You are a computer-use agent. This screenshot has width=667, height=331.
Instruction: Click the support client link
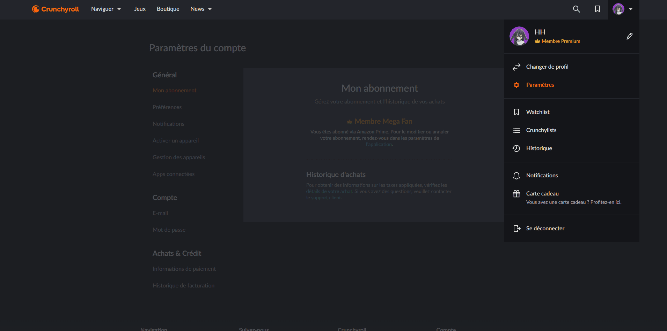pos(326,198)
